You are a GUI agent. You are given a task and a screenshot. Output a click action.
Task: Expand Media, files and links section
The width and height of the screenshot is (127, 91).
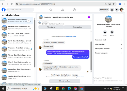click(108, 49)
